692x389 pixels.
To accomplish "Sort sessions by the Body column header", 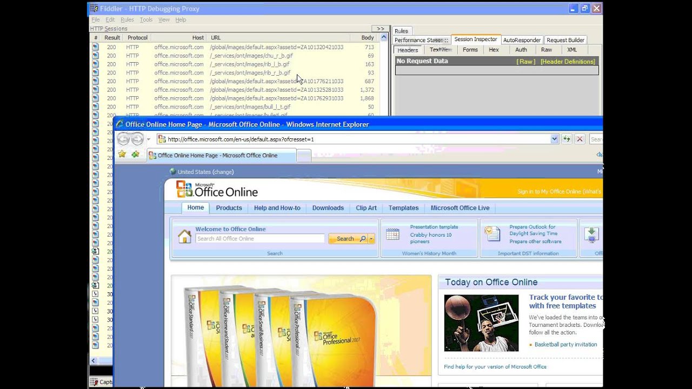I will [368, 38].
